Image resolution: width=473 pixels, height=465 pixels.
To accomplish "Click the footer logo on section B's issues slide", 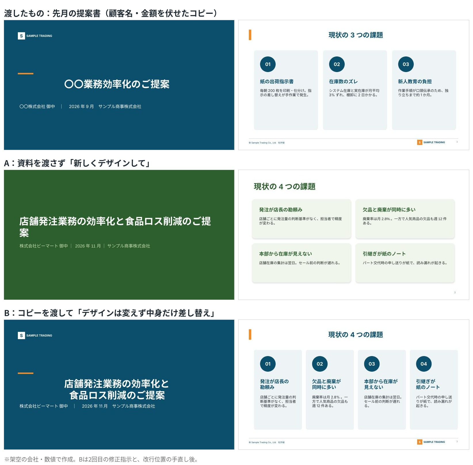I will click(431, 442).
